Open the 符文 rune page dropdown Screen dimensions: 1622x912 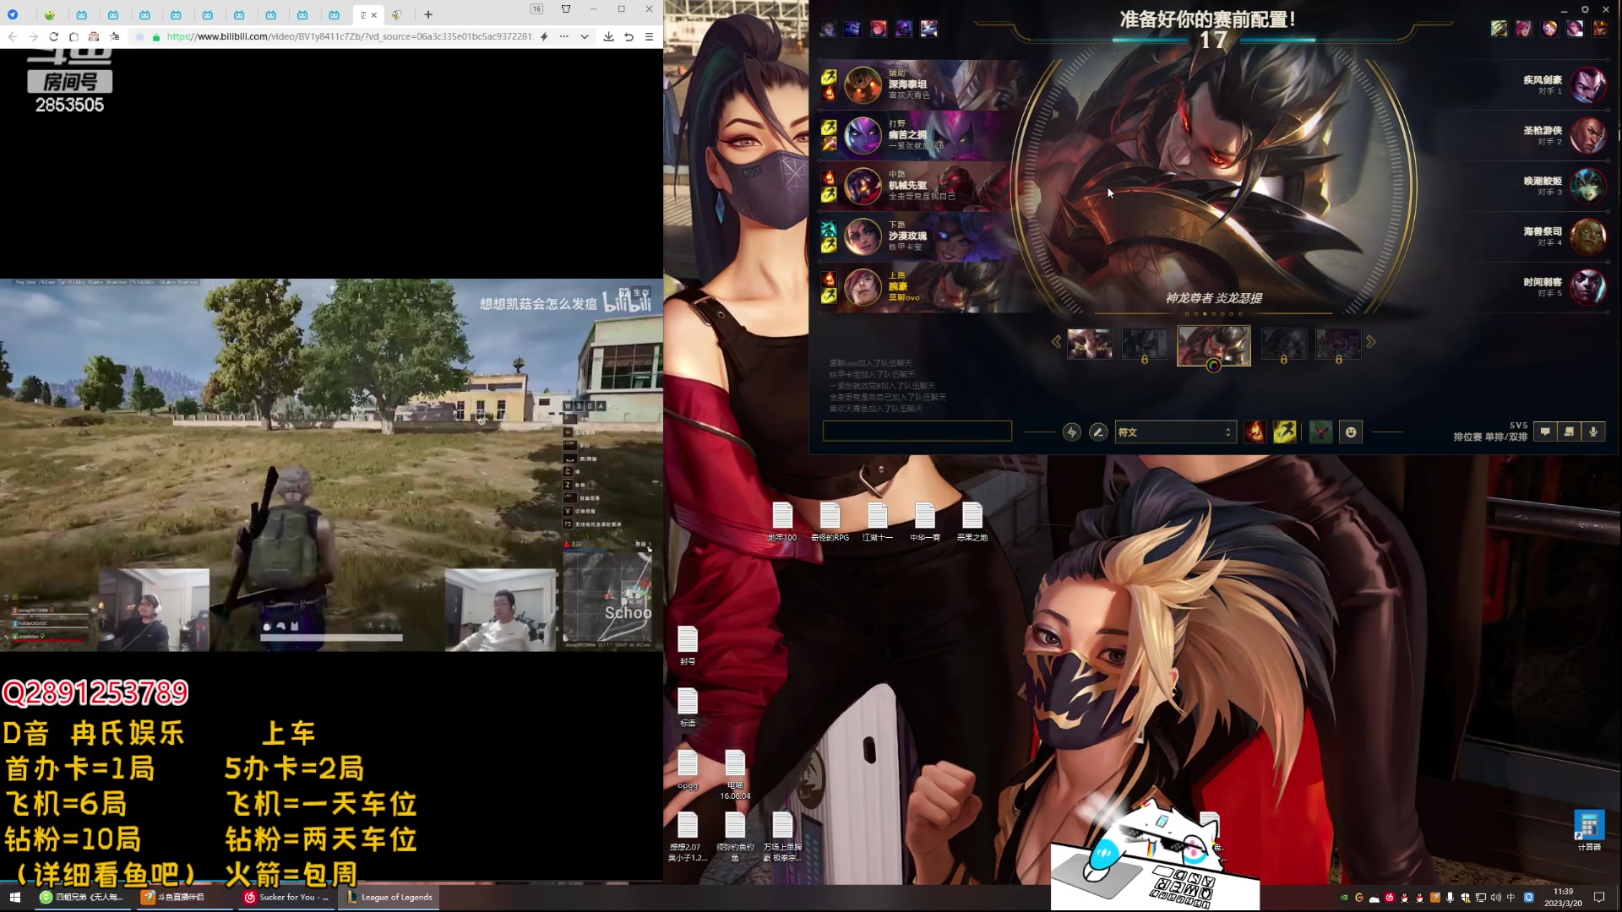pyautogui.click(x=1175, y=432)
